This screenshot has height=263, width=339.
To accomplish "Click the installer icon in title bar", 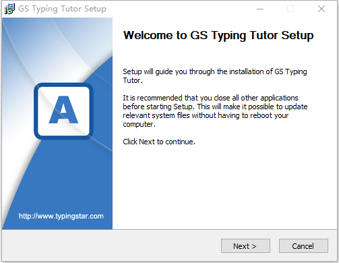I will [9, 9].
